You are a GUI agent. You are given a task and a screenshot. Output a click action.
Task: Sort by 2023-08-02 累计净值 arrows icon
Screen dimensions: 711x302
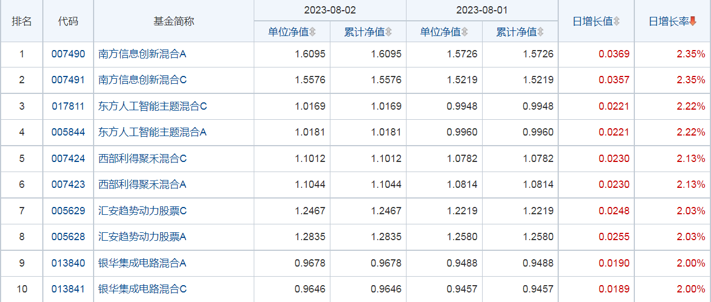[x=388, y=32]
